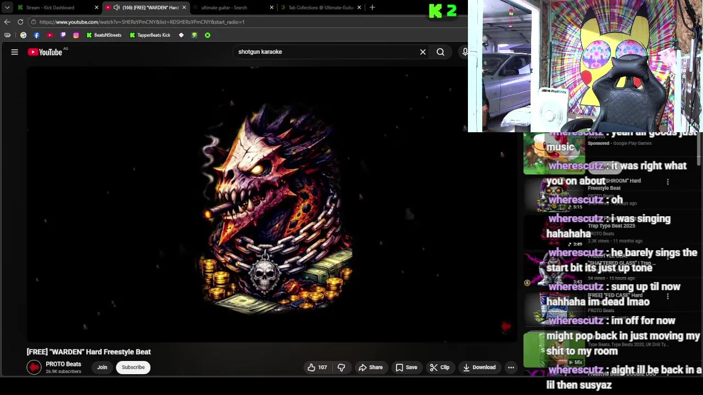Image resolution: width=703 pixels, height=395 pixels.
Task: Open the Google bookmark icon
Action: coord(23,35)
